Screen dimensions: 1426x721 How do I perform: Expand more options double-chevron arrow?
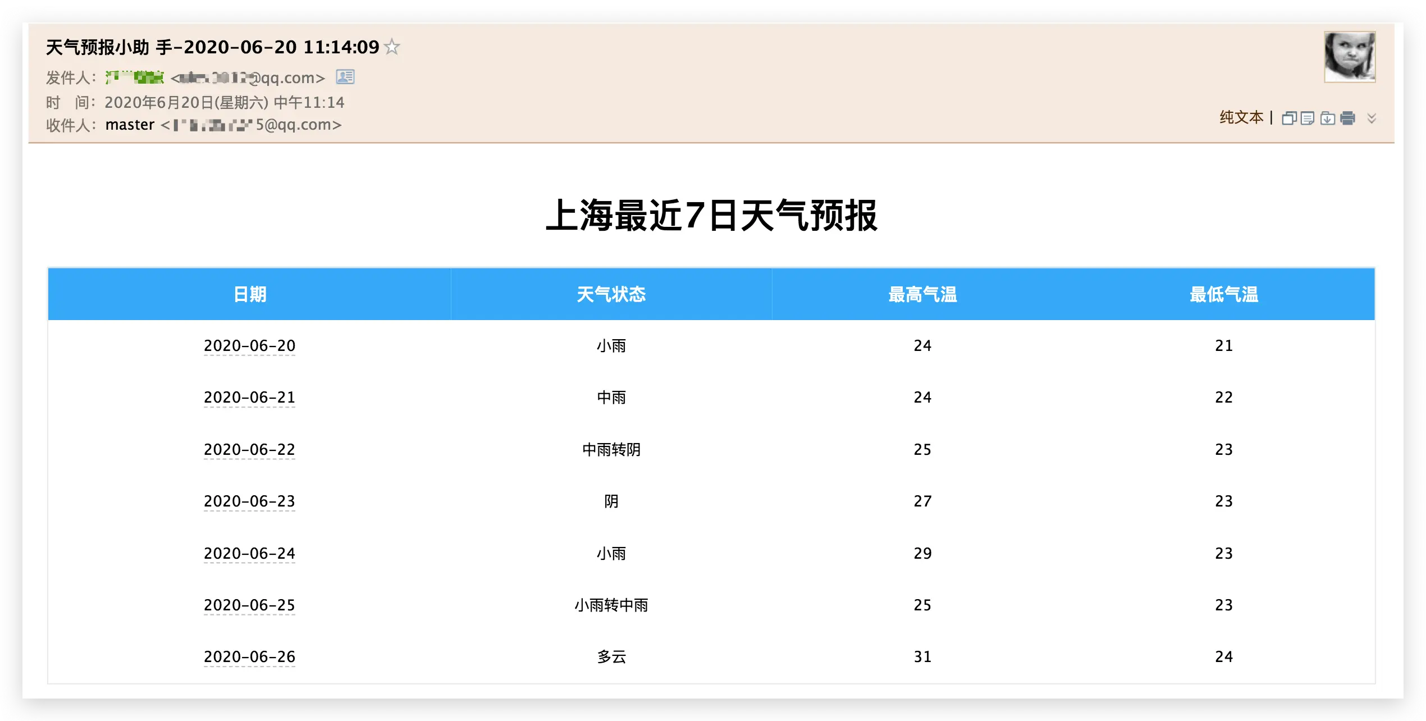(x=1372, y=118)
